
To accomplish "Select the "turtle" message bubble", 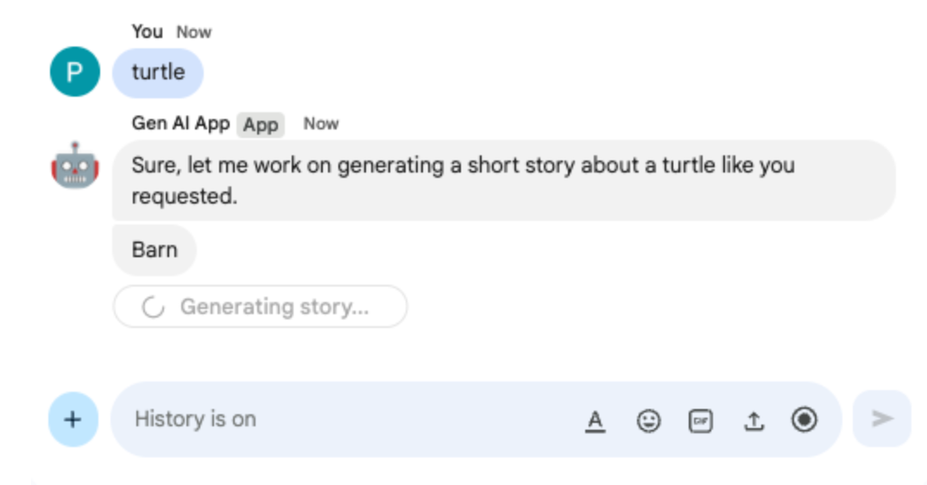I will (158, 72).
